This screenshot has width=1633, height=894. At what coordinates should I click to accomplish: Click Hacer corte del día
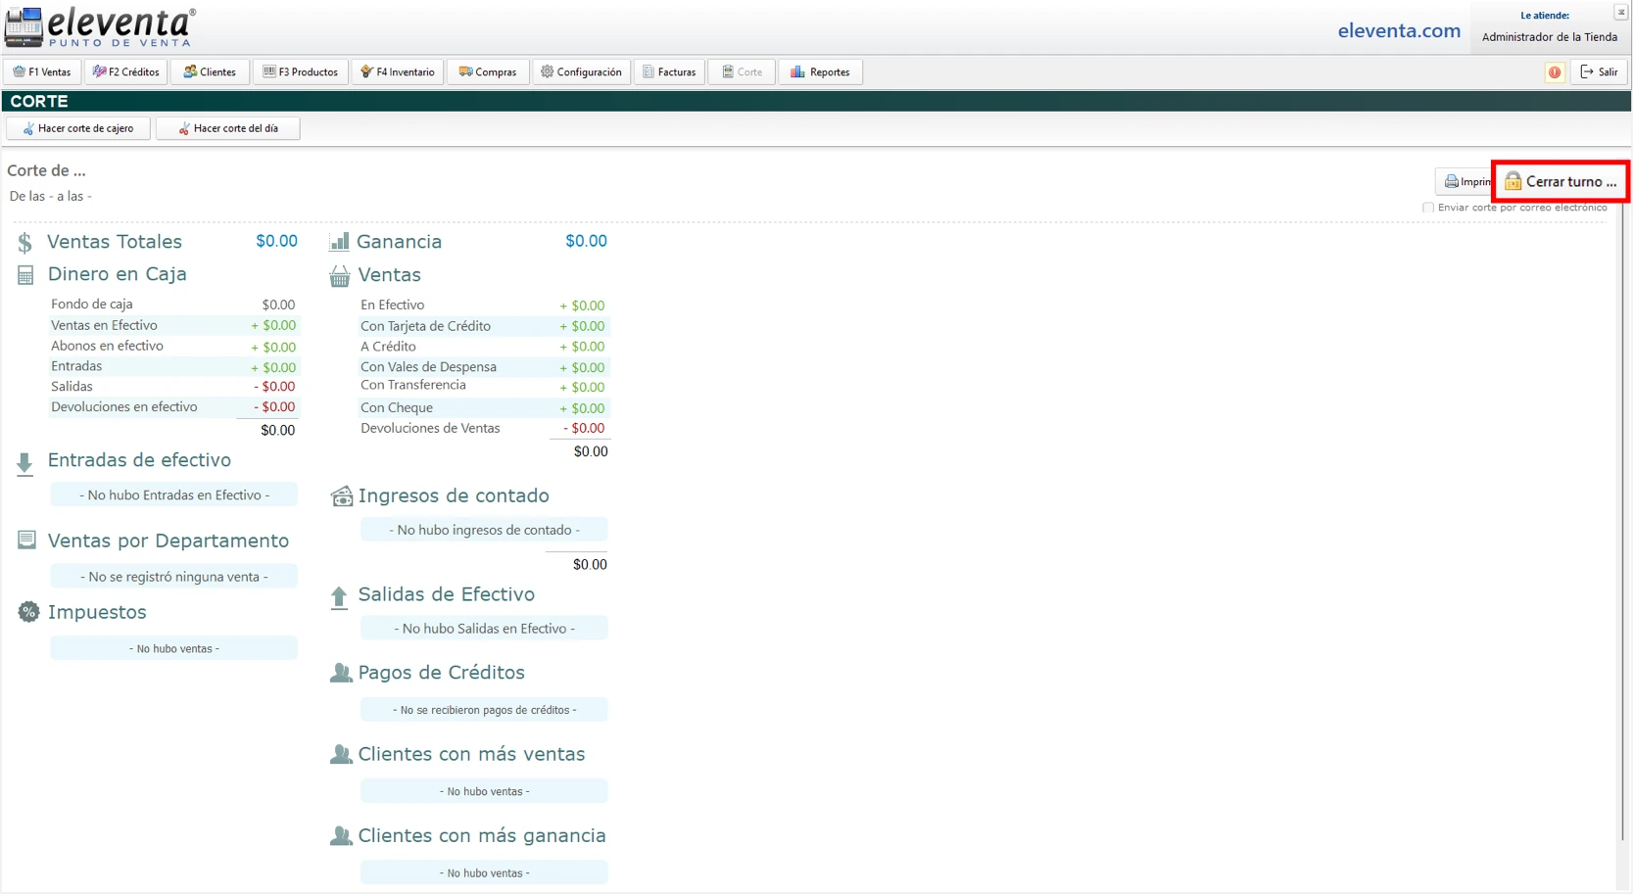pos(227,128)
